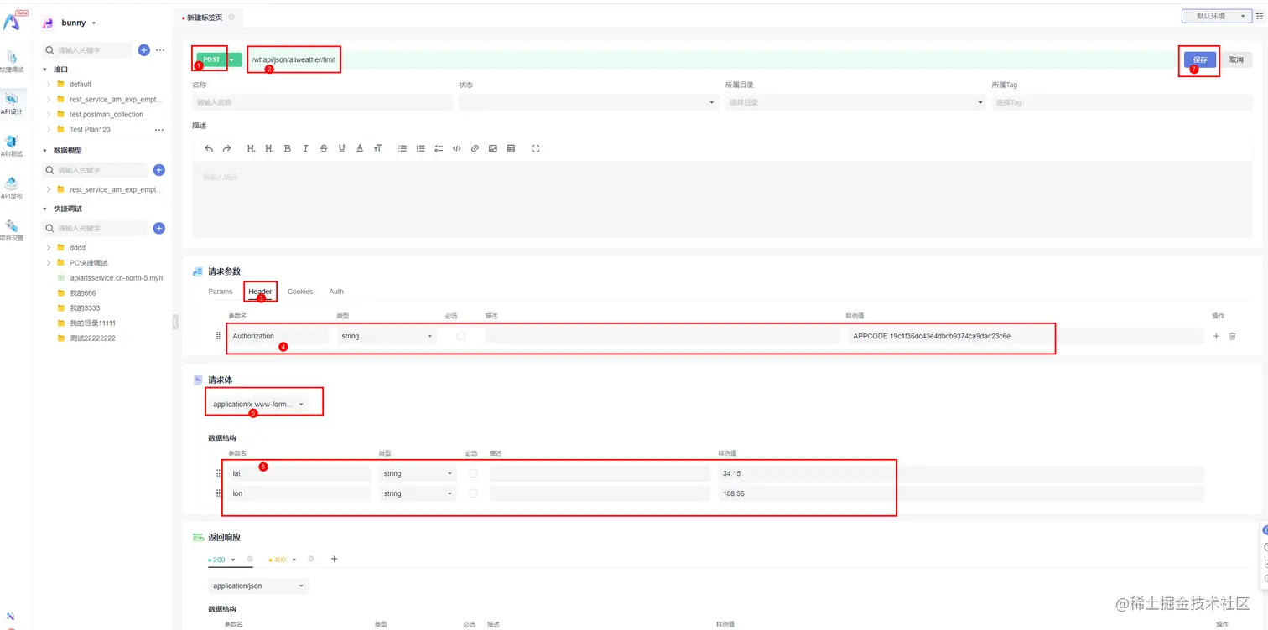Toggle 必选 checkbox for Authorization
The height and width of the screenshot is (630, 1268).
click(460, 335)
